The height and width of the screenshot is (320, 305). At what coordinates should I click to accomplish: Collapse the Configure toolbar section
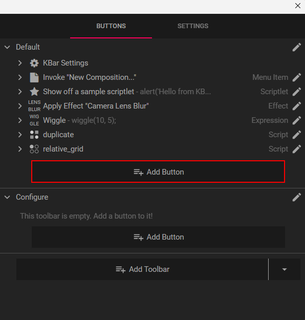[x=7, y=197]
